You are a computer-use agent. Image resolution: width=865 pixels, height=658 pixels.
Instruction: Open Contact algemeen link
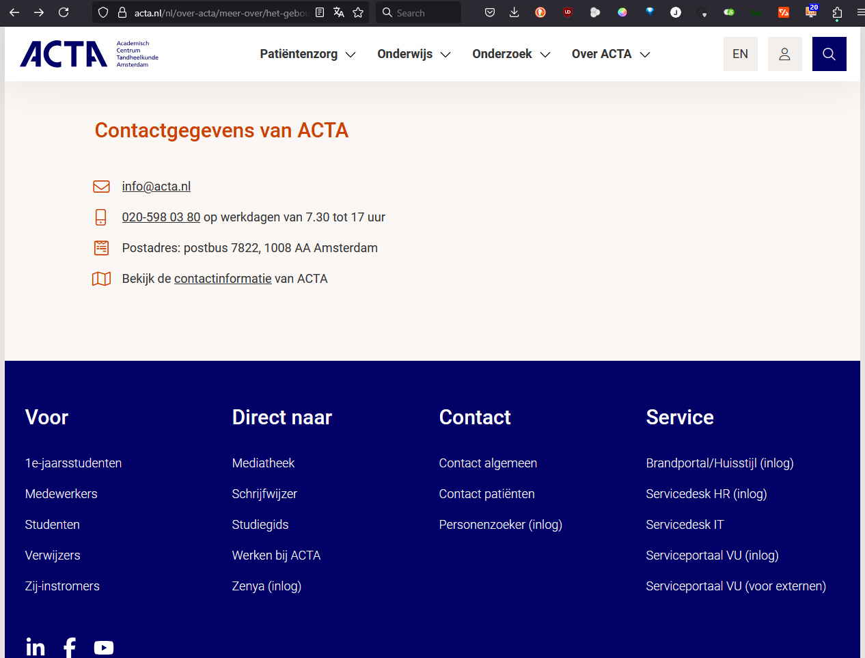[x=488, y=463]
